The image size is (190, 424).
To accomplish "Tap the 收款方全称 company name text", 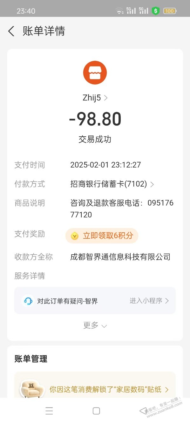I will pyautogui.click(x=120, y=257).
